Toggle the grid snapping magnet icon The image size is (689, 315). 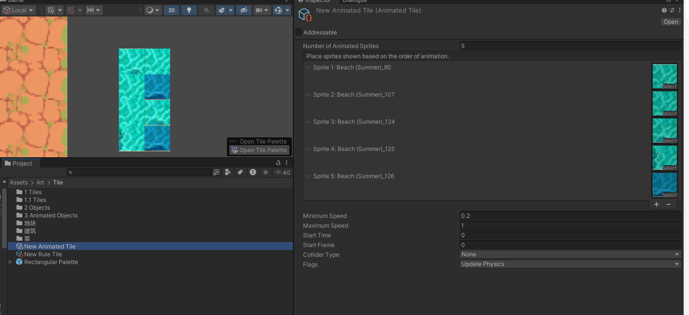[x=71, y=10]
